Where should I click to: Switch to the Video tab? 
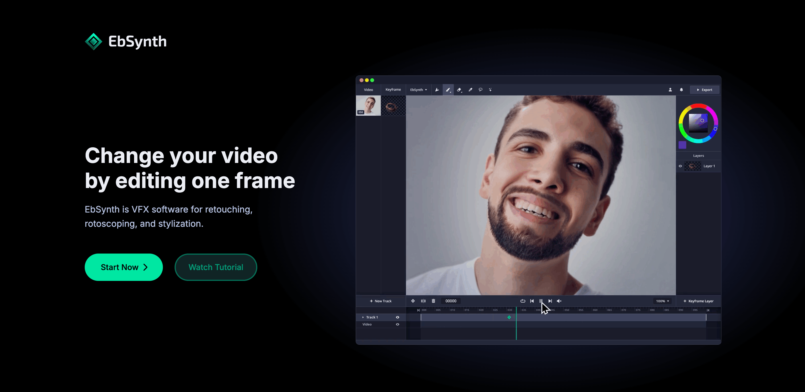[369, 90]
